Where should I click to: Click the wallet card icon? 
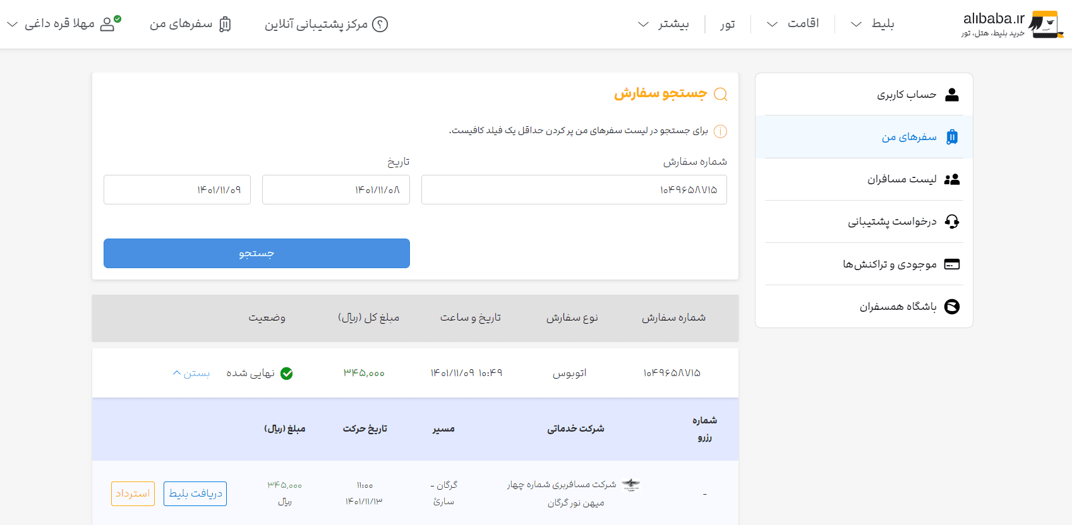click(x=952, y=264)
